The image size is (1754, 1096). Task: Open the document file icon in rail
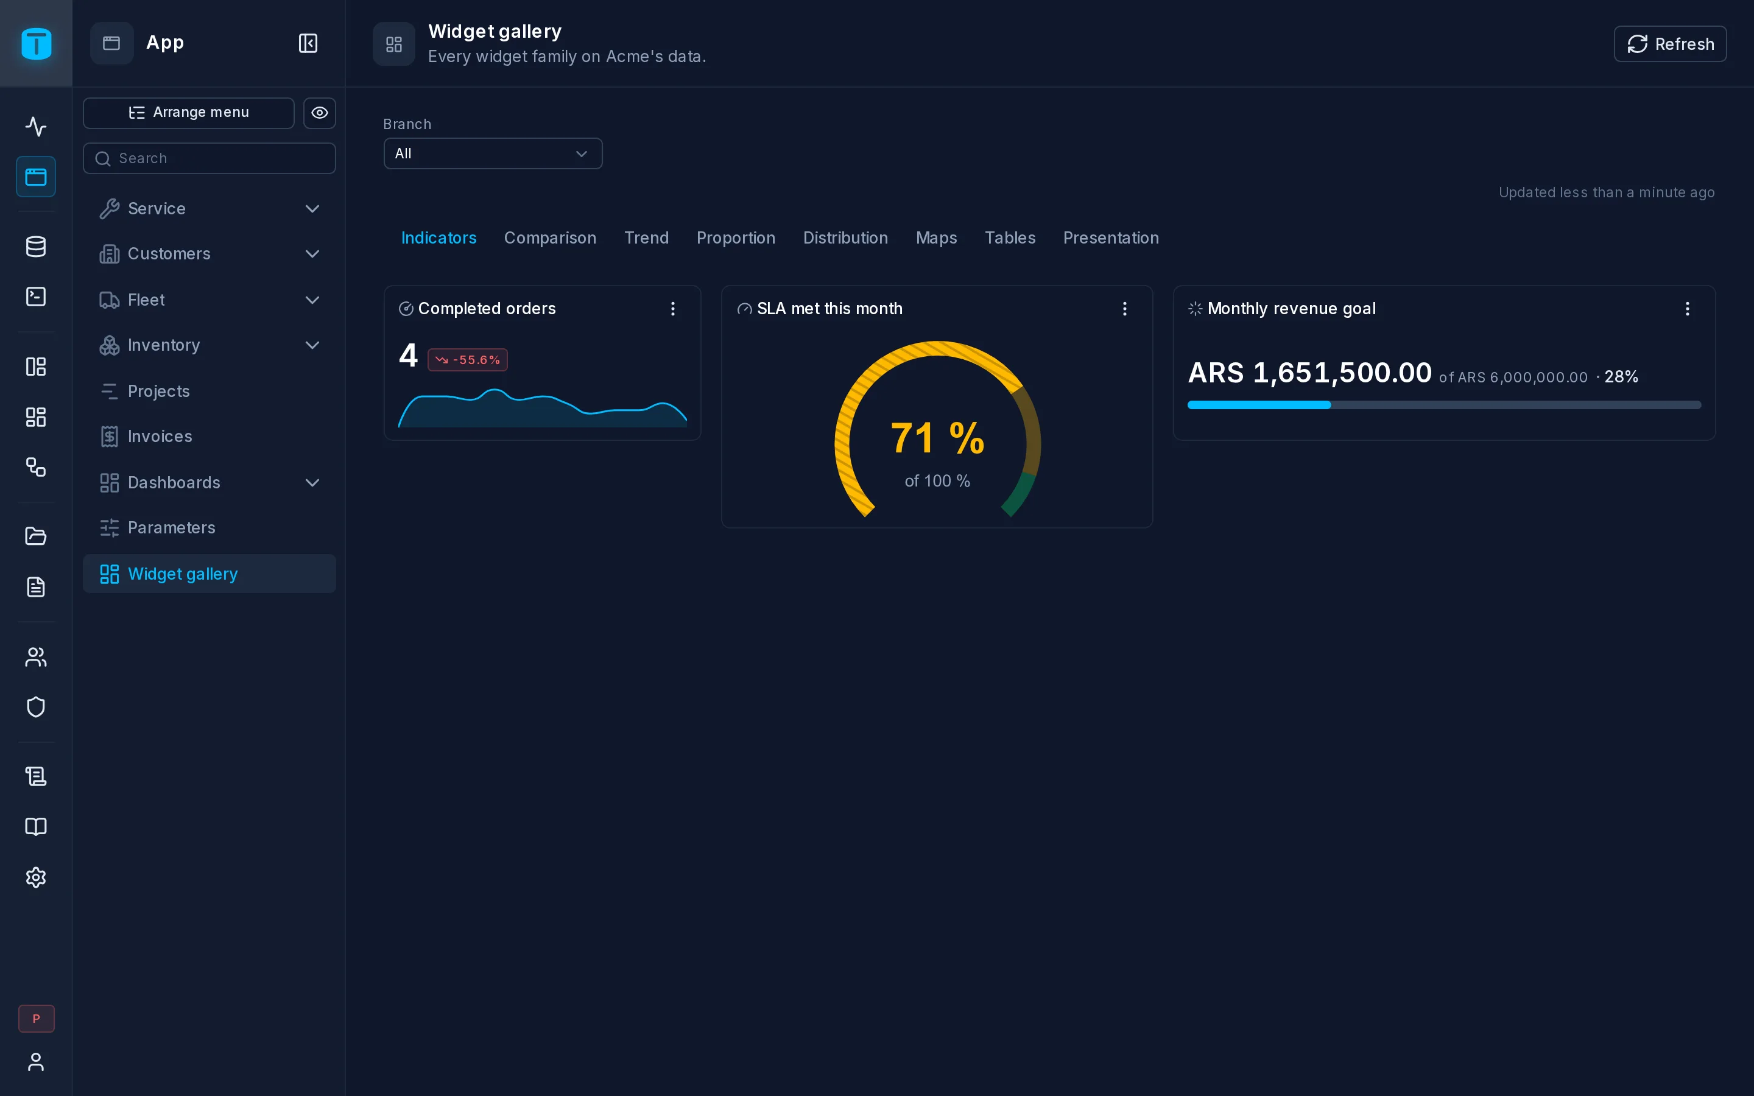pyautogui.click(x=35, y=586)
